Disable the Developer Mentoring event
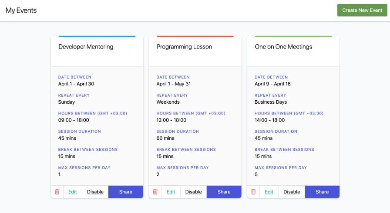Screen dimensions: 390x213 pos(95,192)
